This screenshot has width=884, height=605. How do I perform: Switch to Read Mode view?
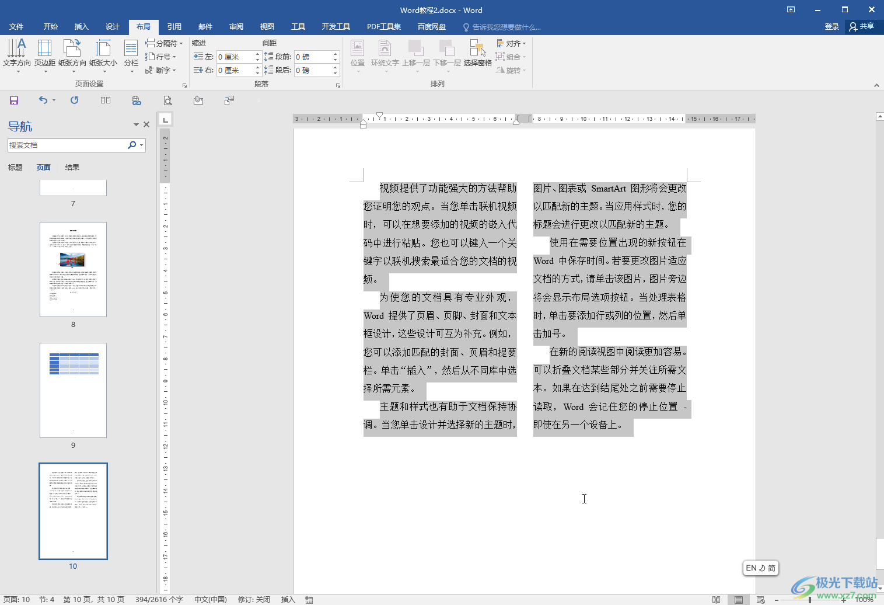(x=716, y=600)
